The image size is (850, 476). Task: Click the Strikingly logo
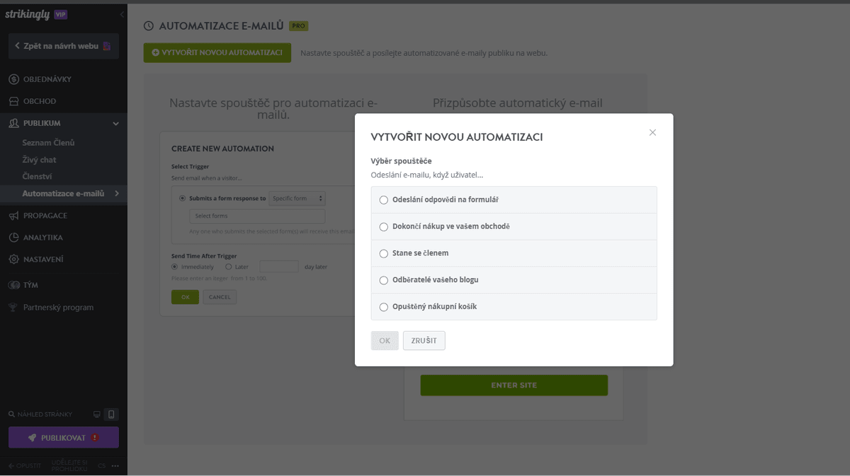[x=27, y=13]
